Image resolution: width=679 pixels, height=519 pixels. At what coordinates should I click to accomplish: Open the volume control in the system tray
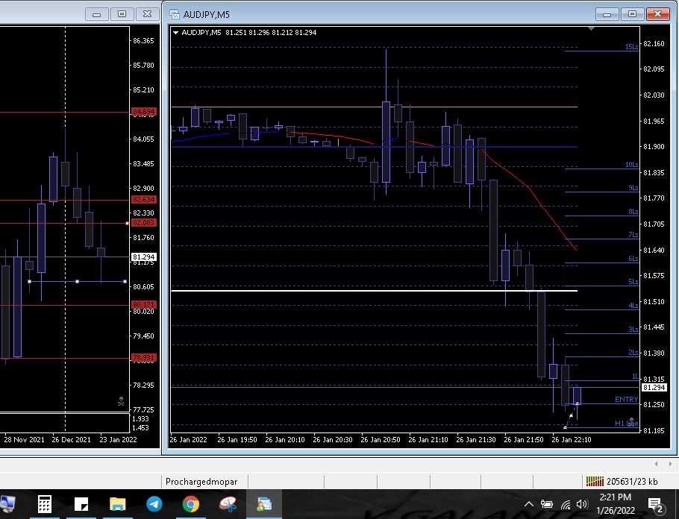(x=582, y=504)
